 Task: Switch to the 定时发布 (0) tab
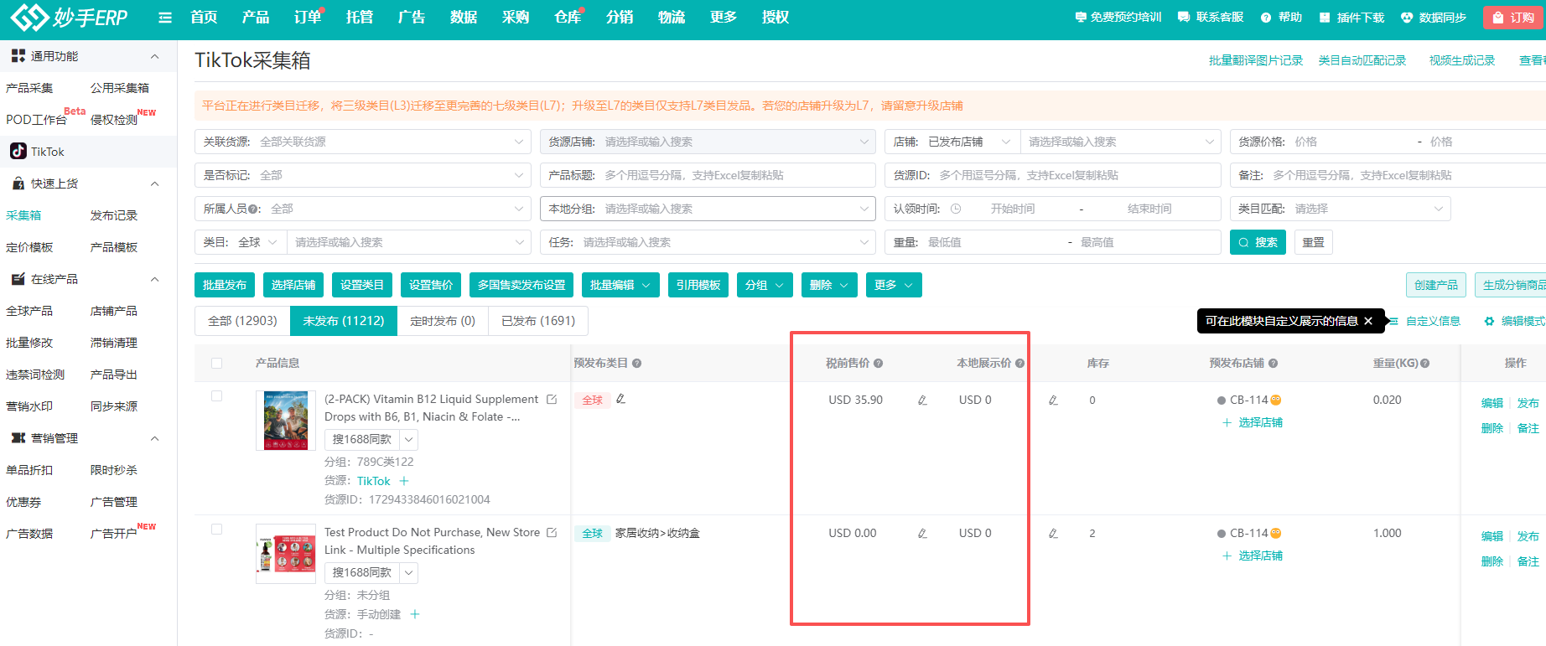click(443, 321)
